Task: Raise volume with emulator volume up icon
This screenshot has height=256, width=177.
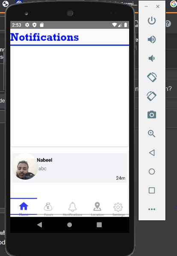Action: click(152, 39)
